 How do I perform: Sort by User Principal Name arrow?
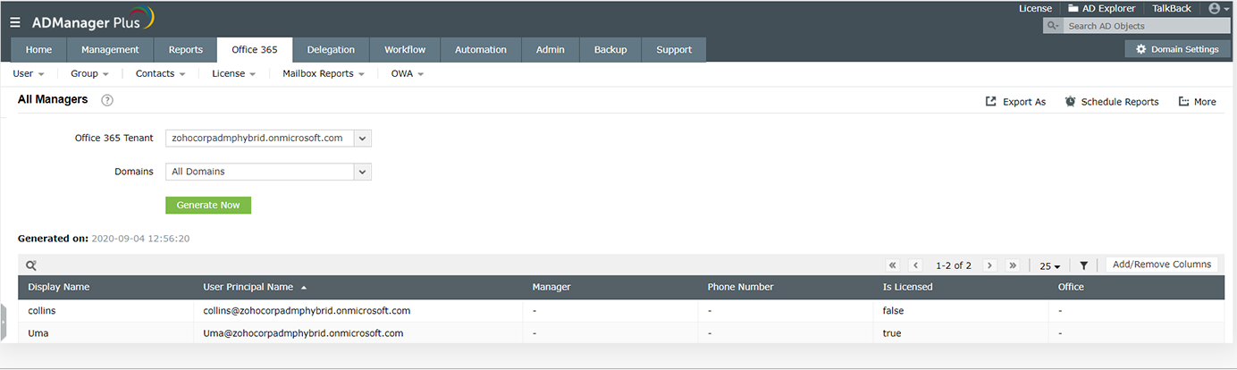tap(304, 288)
